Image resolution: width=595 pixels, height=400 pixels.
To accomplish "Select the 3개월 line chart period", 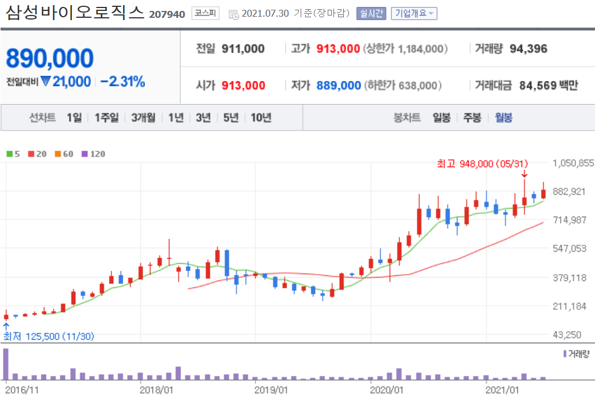I will coord(144,118).
